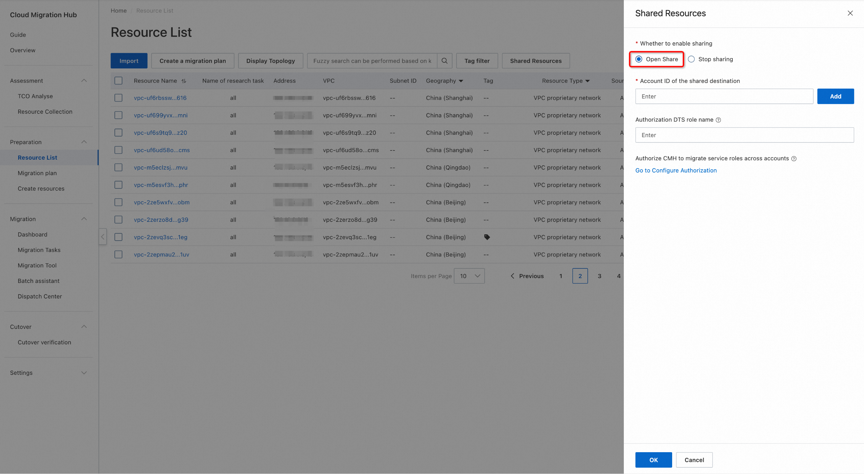
Task: Collapse the Migration sidebar section
Action: [84, 219]
